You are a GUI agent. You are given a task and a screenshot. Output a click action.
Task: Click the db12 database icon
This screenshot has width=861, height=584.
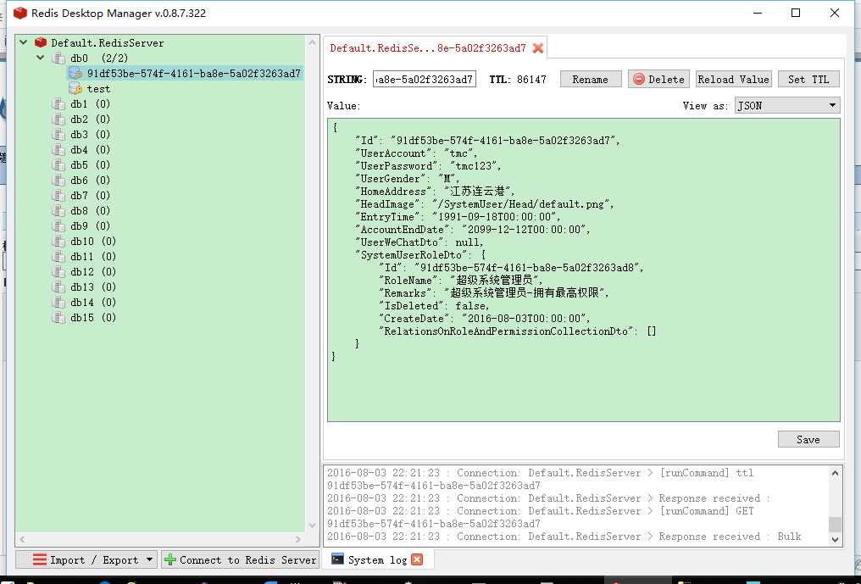pyautogui.click(x=58, y=272)
